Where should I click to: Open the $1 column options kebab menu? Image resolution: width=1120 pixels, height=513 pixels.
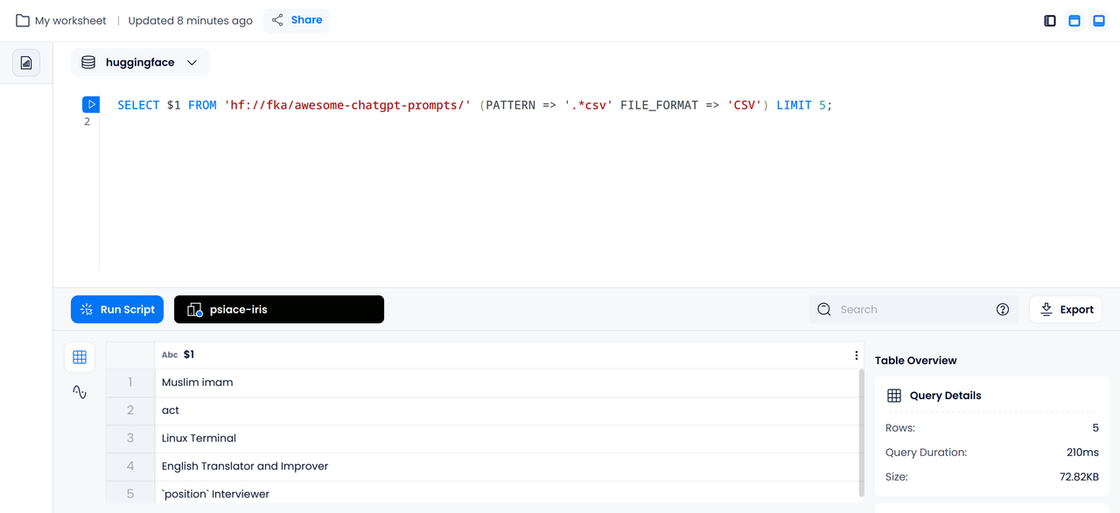point(856,355)
